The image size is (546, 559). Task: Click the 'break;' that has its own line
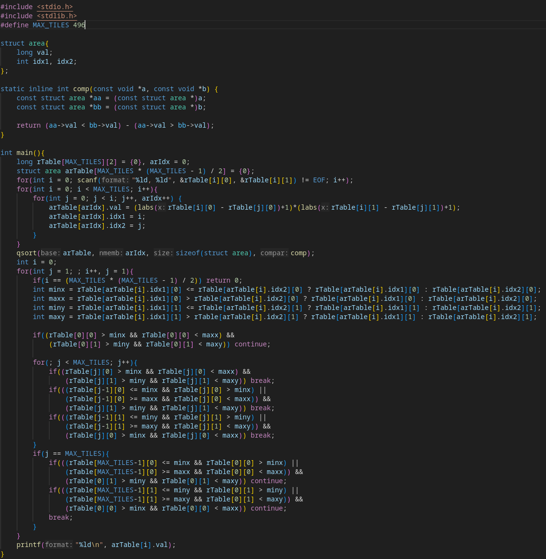(61, 517)
